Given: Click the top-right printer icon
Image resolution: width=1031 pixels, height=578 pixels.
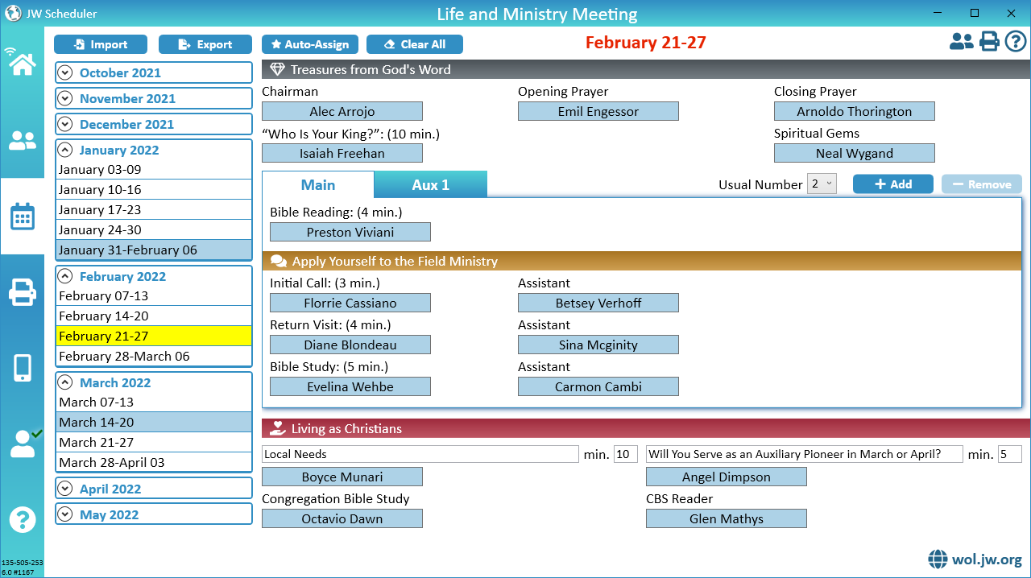Looking at the screenshot, I should click(x=989, y=41).
